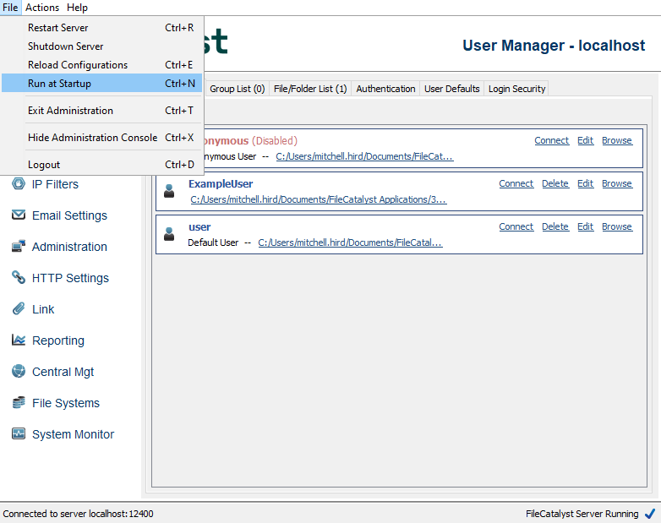
Task: Open Email Settings in sidebar
Action: click(x=69, y=215)
